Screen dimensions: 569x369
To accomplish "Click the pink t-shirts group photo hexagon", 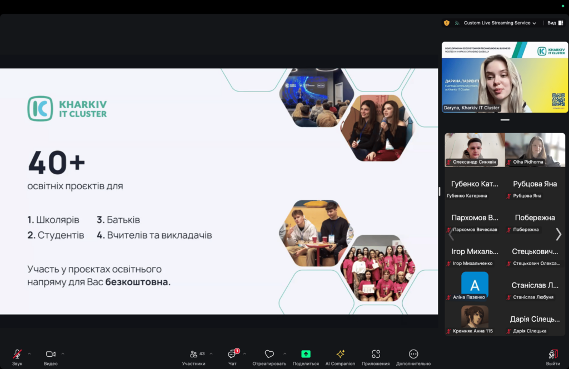I will tap(378, 268).
